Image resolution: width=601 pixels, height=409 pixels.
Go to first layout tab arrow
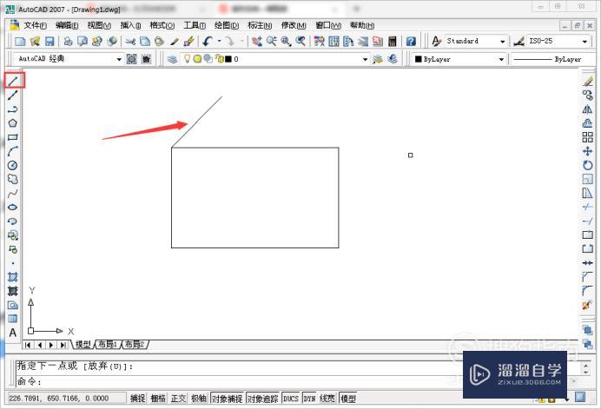pos(28,345)
